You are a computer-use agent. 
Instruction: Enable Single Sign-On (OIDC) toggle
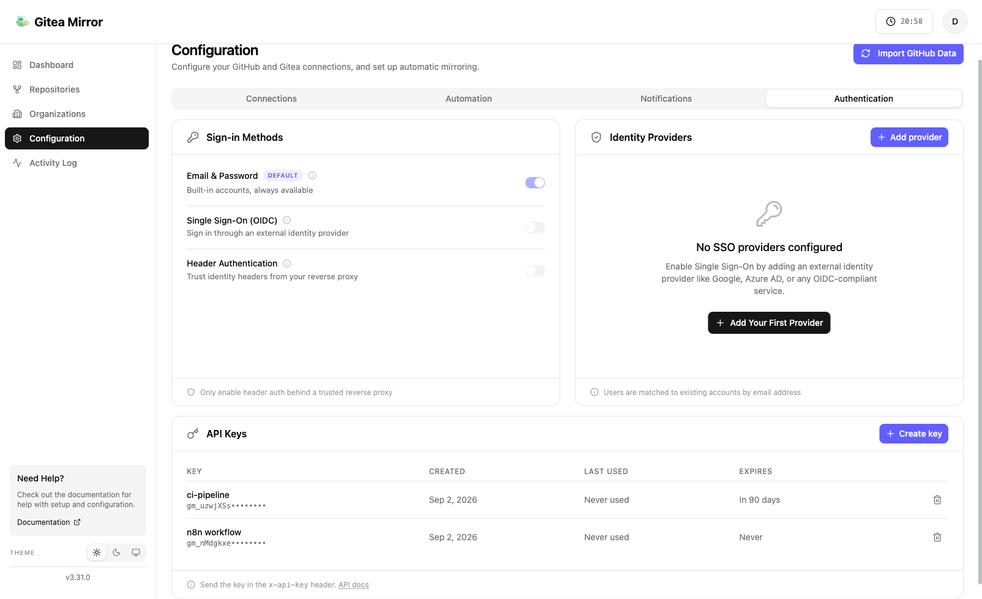(535, 227)
